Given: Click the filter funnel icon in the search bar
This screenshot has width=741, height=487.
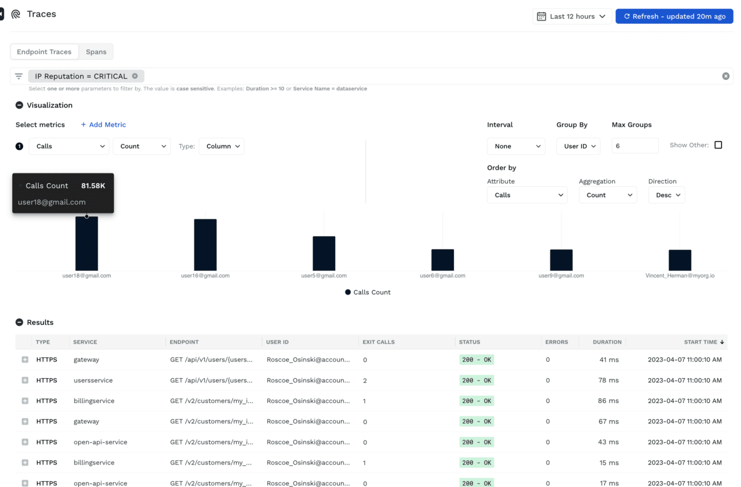Looking at the screenshot, I should (19, 76).
